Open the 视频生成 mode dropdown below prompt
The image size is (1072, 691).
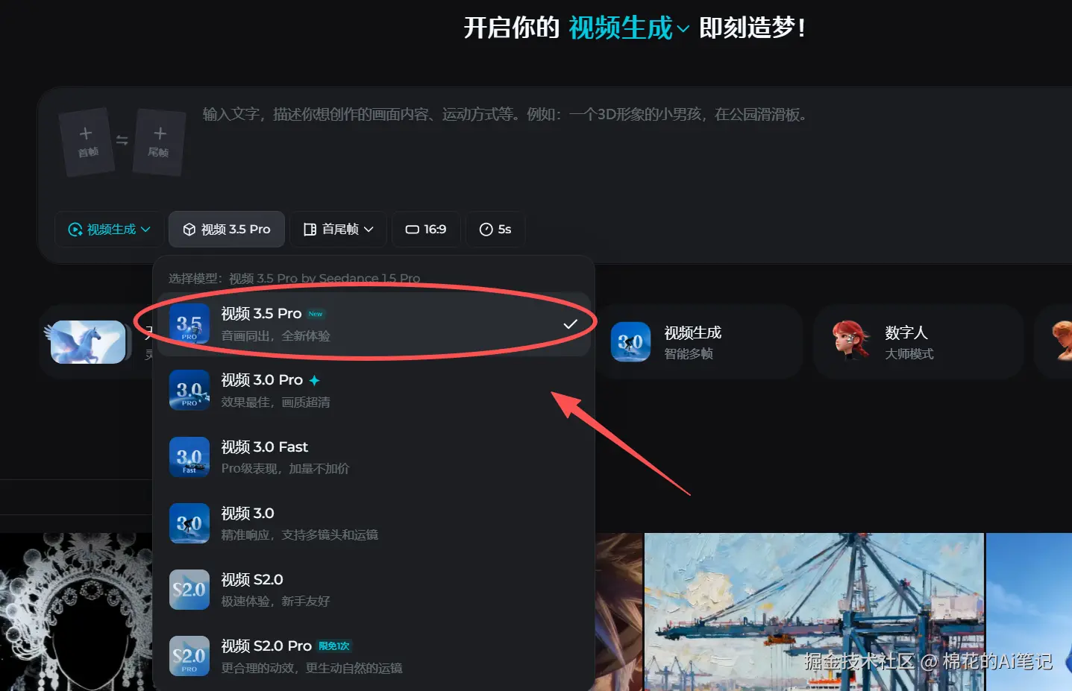(x=109, y=230)
